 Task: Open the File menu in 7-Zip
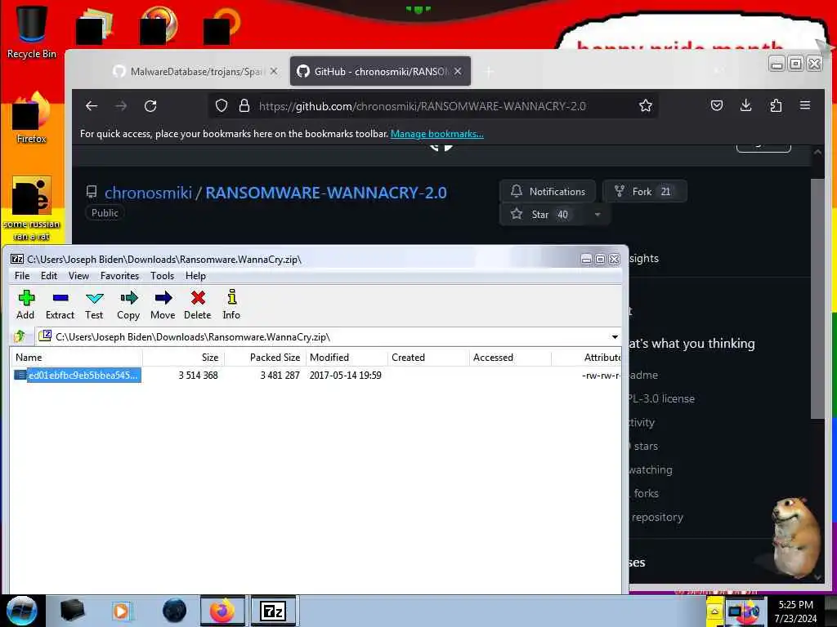click(22, 276)
